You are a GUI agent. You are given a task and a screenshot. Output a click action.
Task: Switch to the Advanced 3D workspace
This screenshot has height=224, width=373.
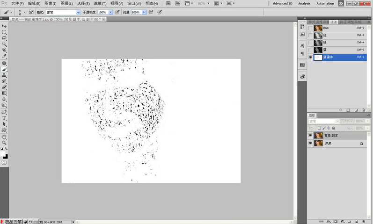pyautogui.click(x=283, y=3)
